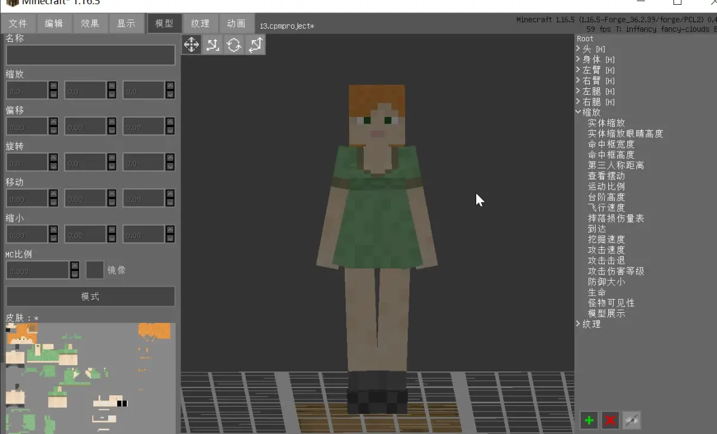
Task: Click up arrow of first 缩放 field
Action: pyautogui.click(x=54, y=86)
